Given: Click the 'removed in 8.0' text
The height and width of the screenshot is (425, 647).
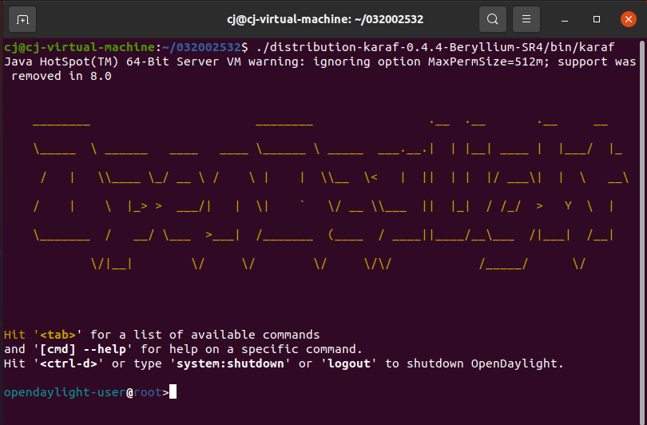Looking at the screenshot, I should [x=62, y=77].
